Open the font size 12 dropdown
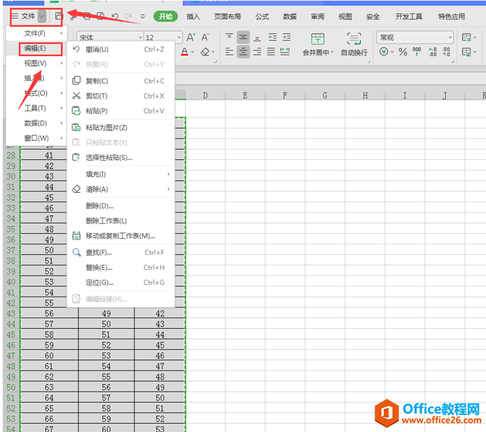The height and width of the screenshot is (432, 486). 163,38
